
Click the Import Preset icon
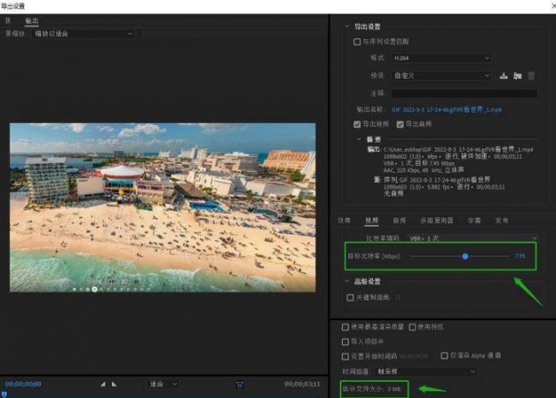518,75
